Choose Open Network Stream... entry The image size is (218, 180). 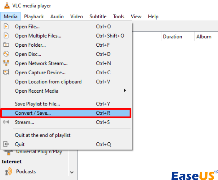point(66,63)
